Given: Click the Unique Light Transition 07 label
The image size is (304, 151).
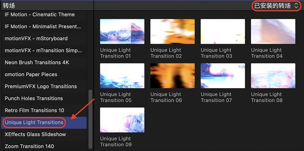Looking at the screenshot, I should coord(216,97).
